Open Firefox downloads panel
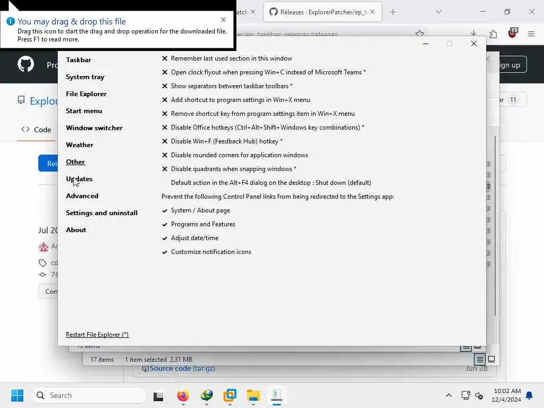This screenshot has height=408, width=544. pos(473,33)
